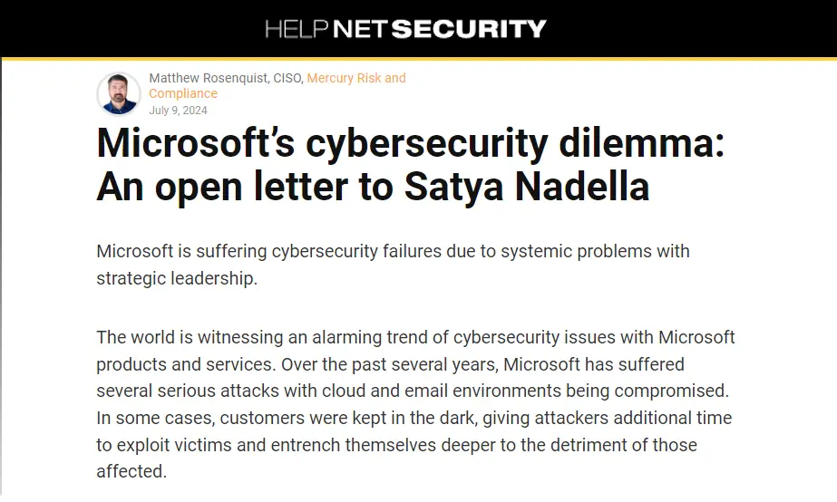Click the article headline about Microsoft's cybersecurity dilemma
The width and height of the screenshot is (837, 502).
(x=411, y=165)
